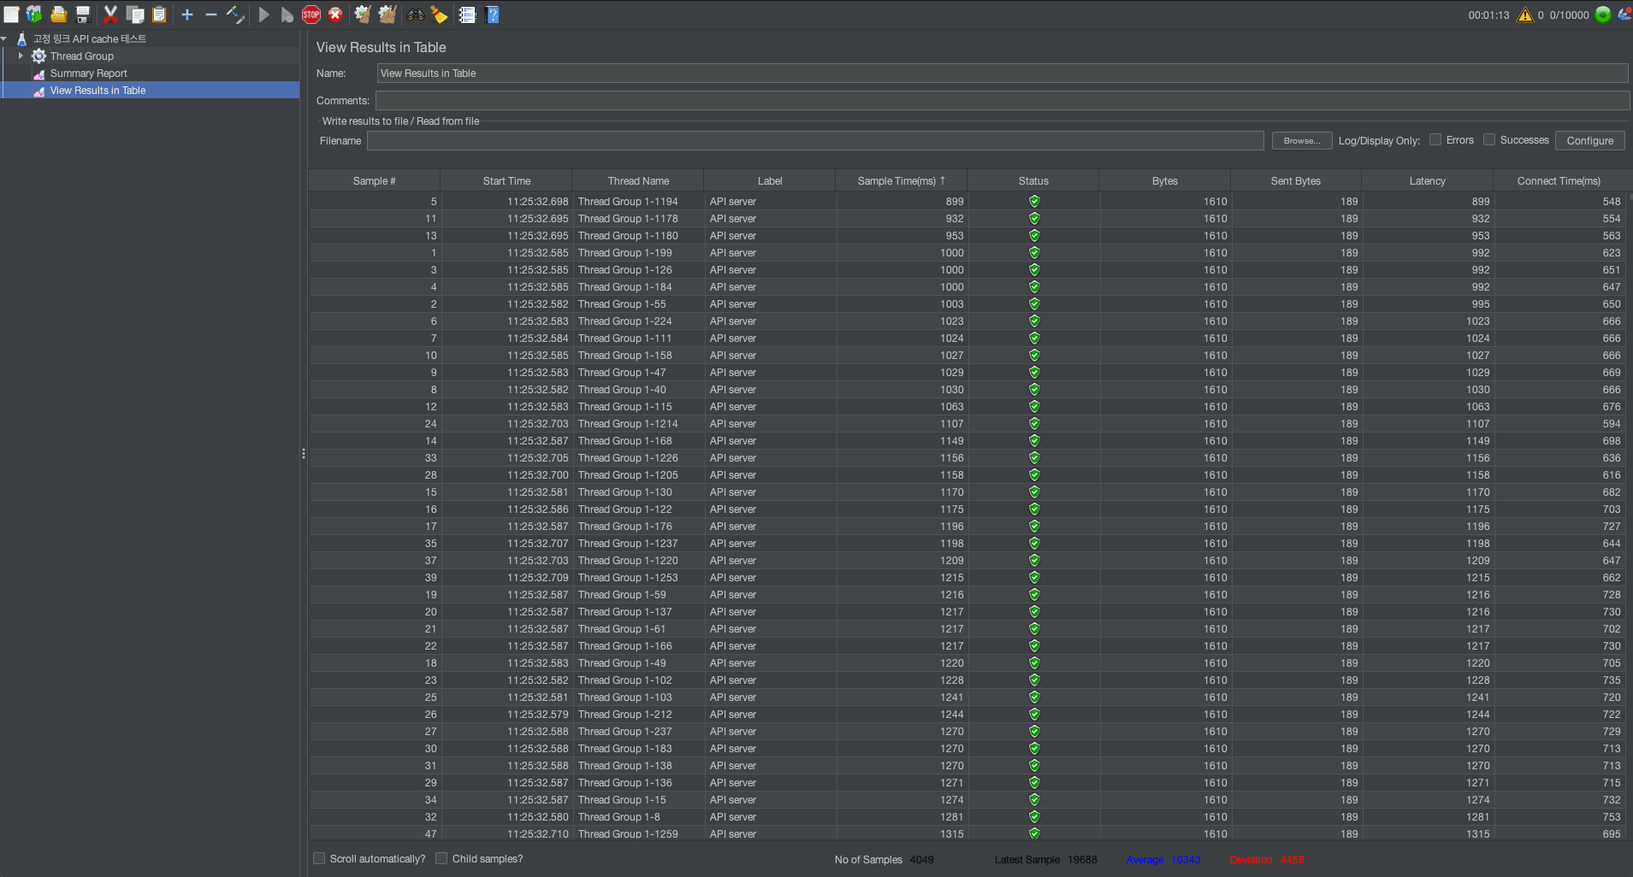The width and height of the screenshot is (1633, 877).
Task: Open the warning triangle error log indicator
Action: click(x=1525, y=15)
